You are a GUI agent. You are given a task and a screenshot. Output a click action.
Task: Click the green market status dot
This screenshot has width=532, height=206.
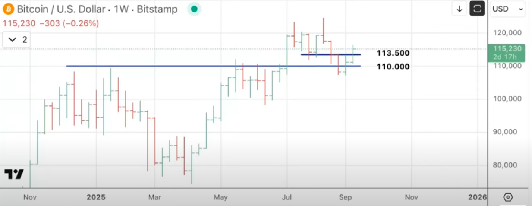click(194, 9)
